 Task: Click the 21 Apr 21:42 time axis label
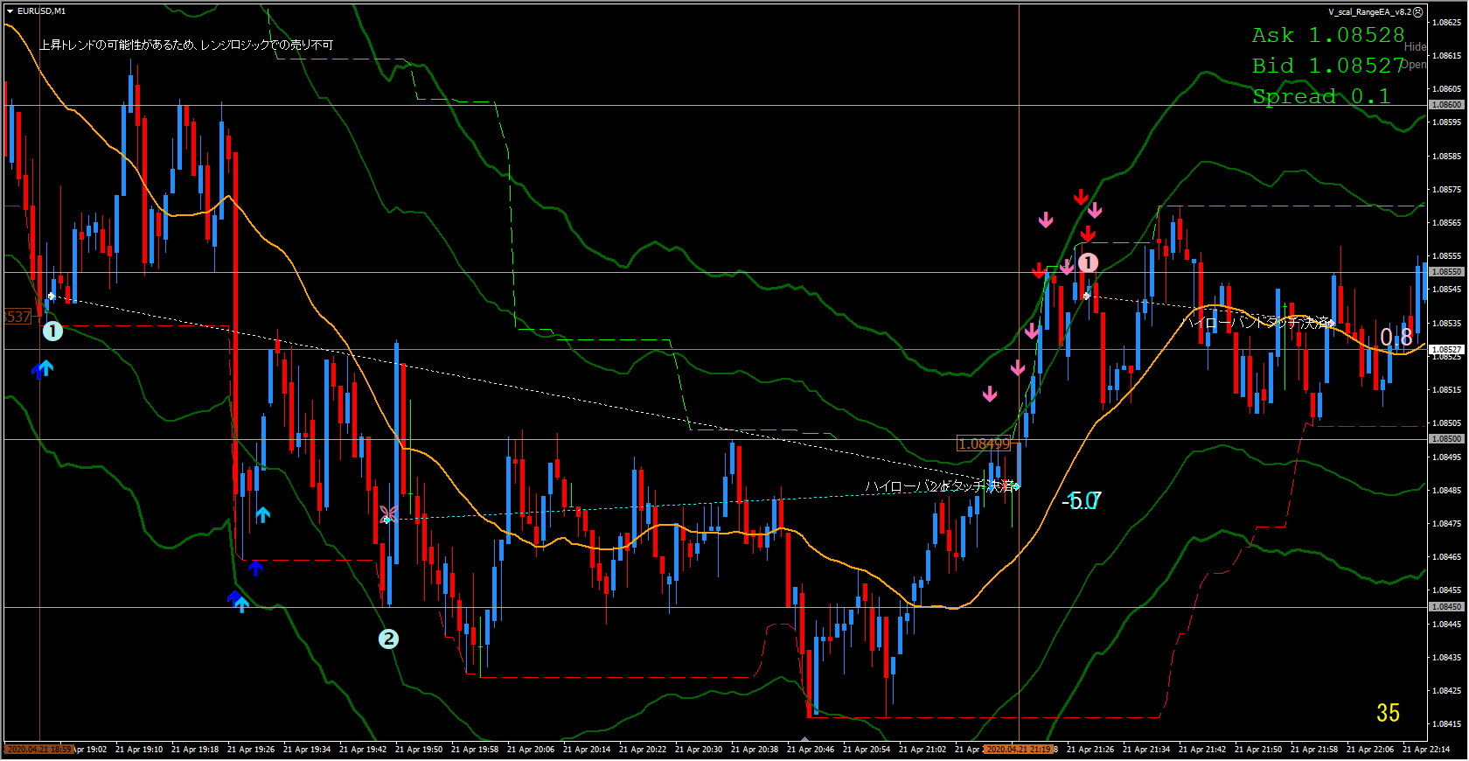point(1202,750)
